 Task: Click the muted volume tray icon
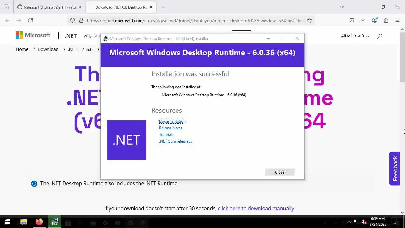tap(364, 222)
